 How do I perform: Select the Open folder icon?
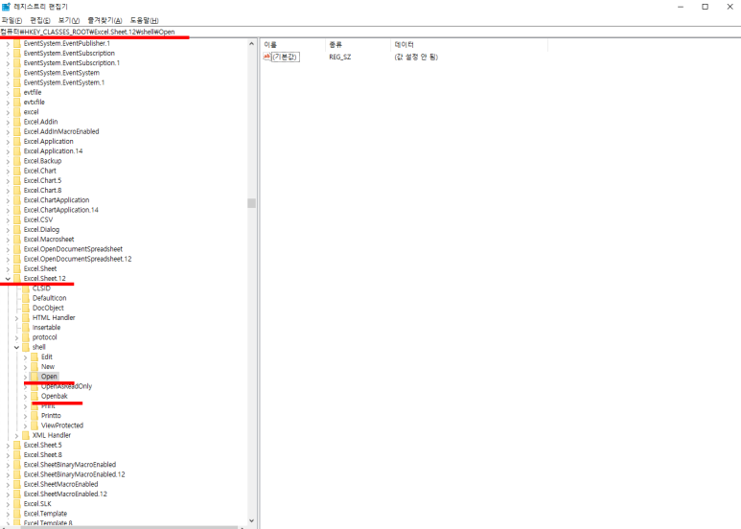pyautogui.click(x=35, y=377)
